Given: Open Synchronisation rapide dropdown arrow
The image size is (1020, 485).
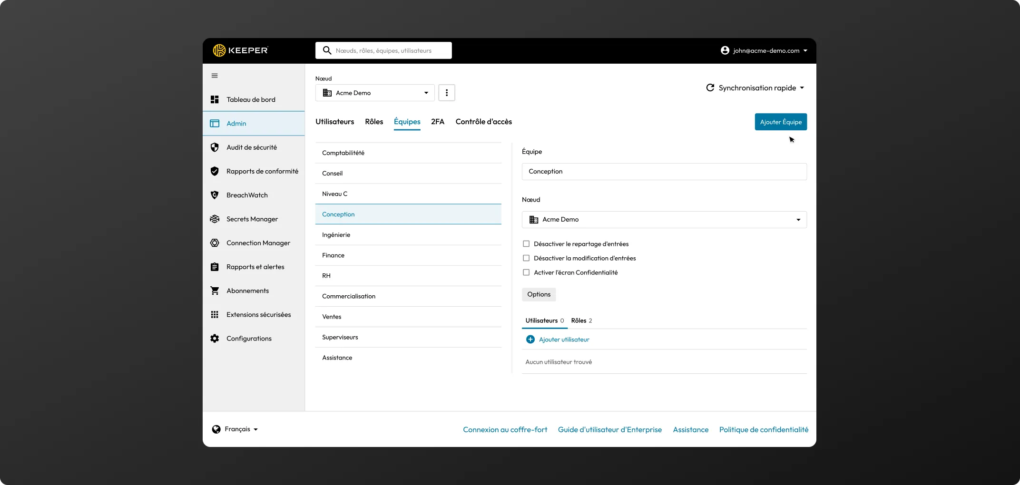Looking at the screenshot, I should 802,88.
